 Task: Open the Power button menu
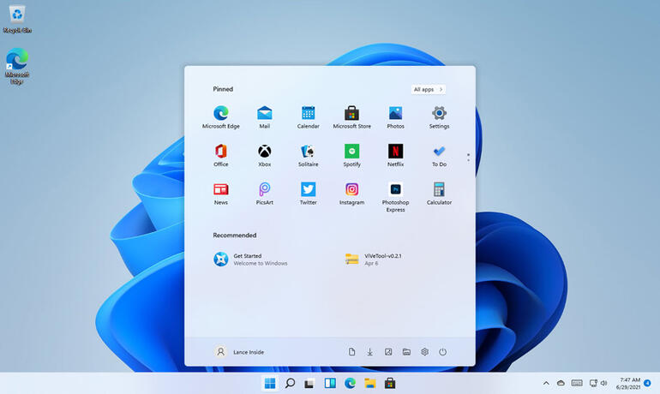[x=442, y=352]
